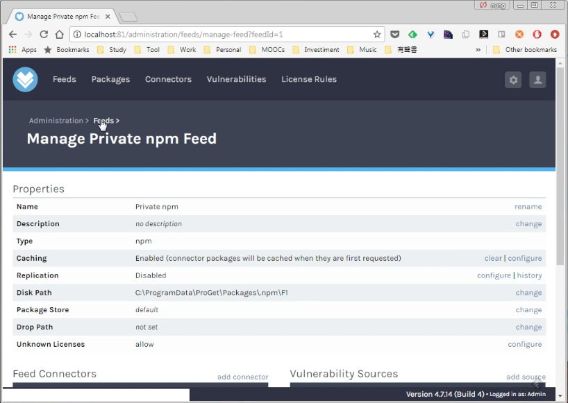This screenshot has height=403, width=568.
Task: Open the Study bookmarks folder
Action: (112, 49)
